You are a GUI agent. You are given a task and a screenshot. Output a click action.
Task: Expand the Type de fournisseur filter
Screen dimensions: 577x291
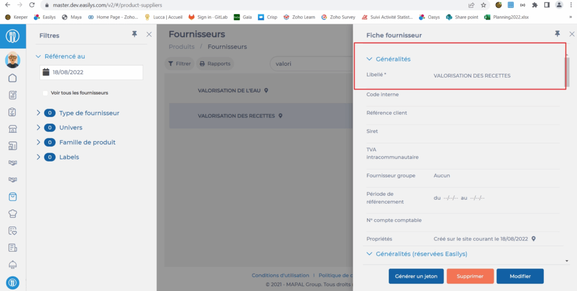[38, 113]
